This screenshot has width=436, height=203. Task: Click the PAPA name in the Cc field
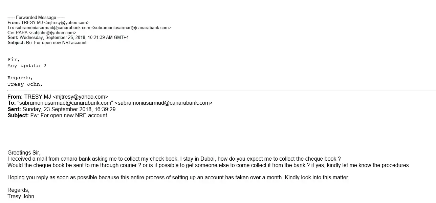pos(22,33)
